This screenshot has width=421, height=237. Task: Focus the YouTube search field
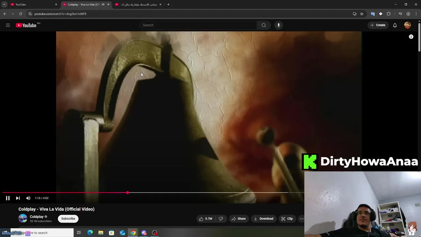[x=198, y=25]
